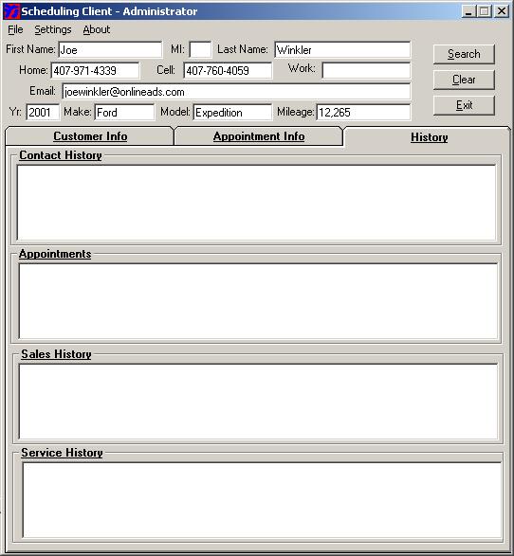Switch to the Appointment Info tab
The width and height of the screenshot is (514, 556).
[x=259, y=136]
